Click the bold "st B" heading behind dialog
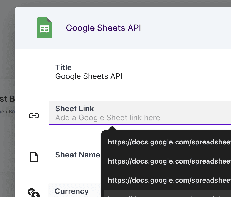Viewport: 231px width, 197px height. pyautogui.click(x=7, y=99)
